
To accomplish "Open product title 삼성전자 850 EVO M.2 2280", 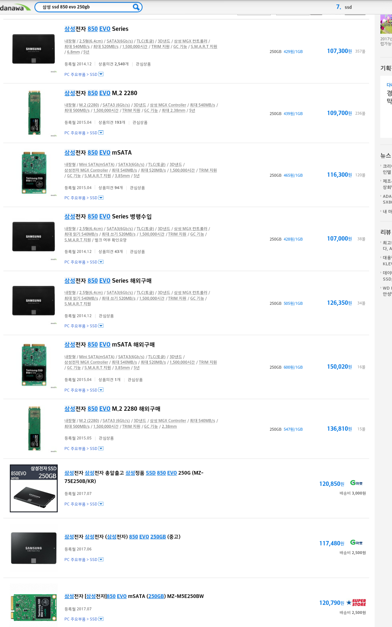I will coord(101,93).
